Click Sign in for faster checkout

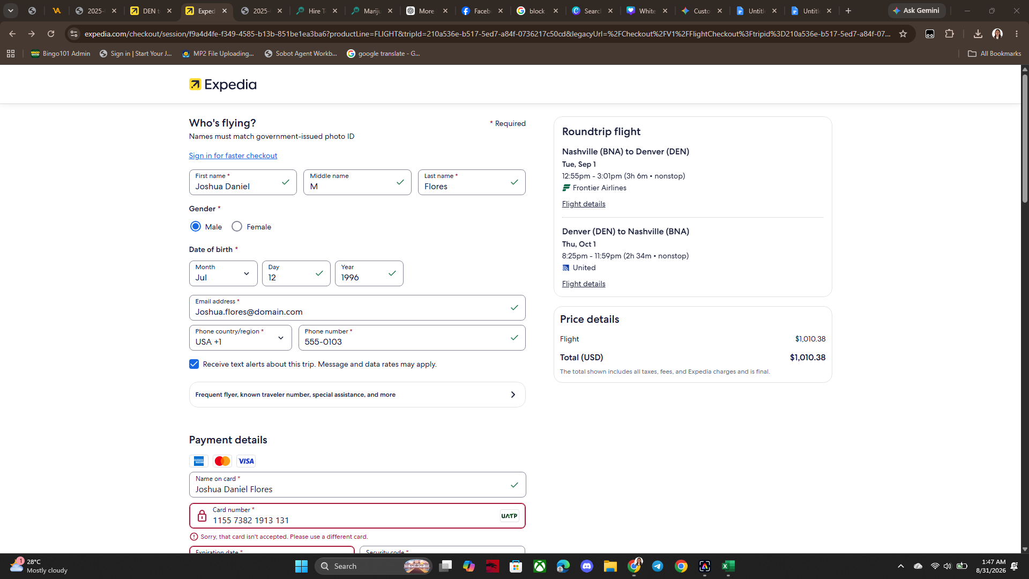click(233, 155)
